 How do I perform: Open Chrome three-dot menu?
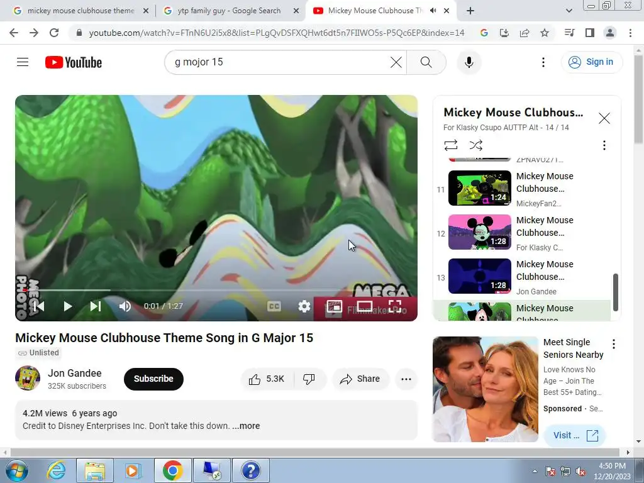point(630,33)
